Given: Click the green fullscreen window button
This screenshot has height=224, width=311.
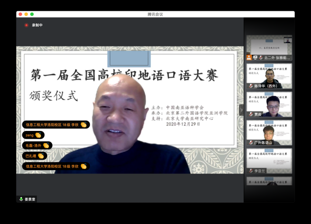Looking at the screenshot, I should click(x=32, y=14).
